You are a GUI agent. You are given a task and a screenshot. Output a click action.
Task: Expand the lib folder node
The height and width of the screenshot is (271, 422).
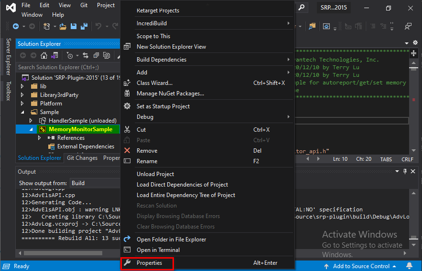(22, 86)
